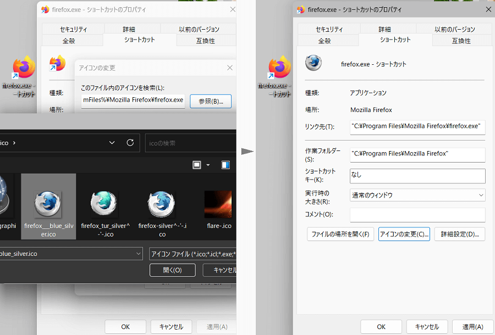
Task: Close the アイコンの変更 dialog
Action: tap(230, 68)
